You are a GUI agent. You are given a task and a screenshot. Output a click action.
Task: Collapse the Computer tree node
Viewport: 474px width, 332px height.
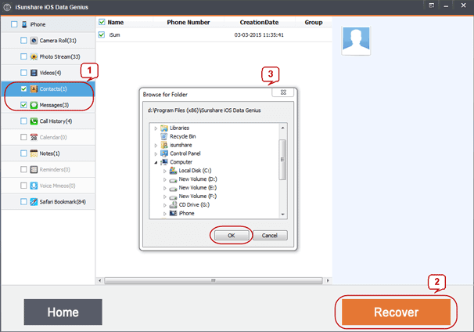click(x=156, y=163)
